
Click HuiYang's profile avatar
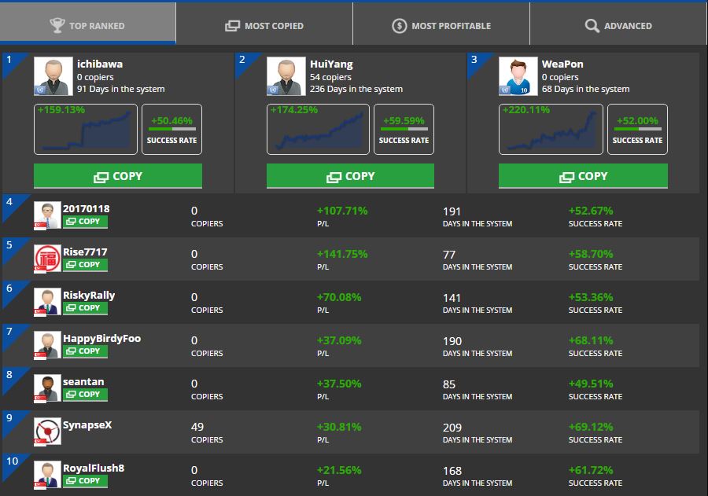[286, 77]
